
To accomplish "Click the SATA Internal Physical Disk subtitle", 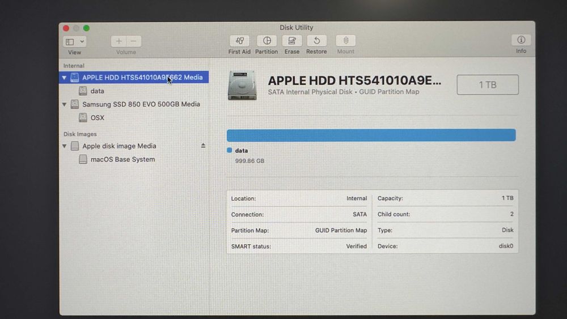I will tap(344, 92).
